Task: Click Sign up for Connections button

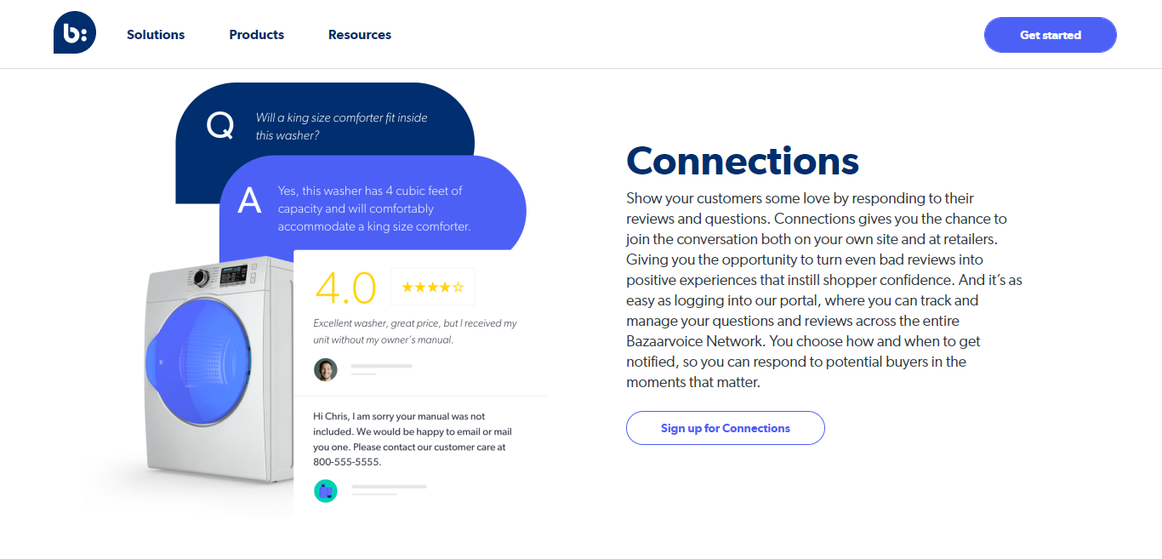Action: coord(726,428)
